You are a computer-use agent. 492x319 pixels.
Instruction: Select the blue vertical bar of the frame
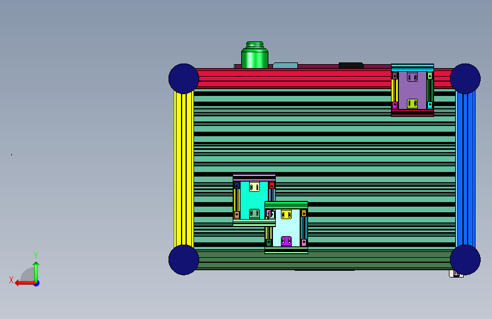(x=465, y=169)
